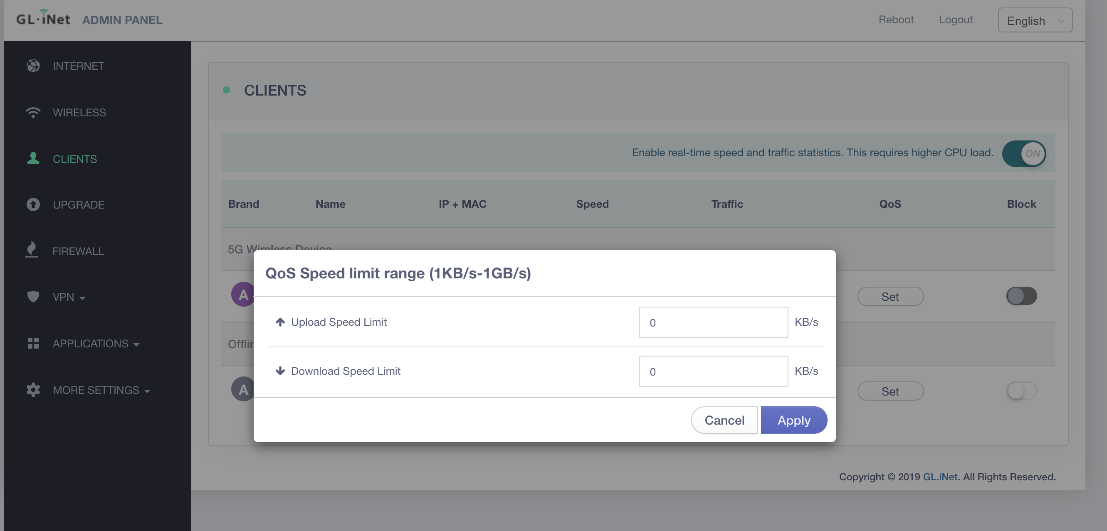Expand the Applications submenu arrow
The height and width of the screenshot is (531, 1107).
137,344
